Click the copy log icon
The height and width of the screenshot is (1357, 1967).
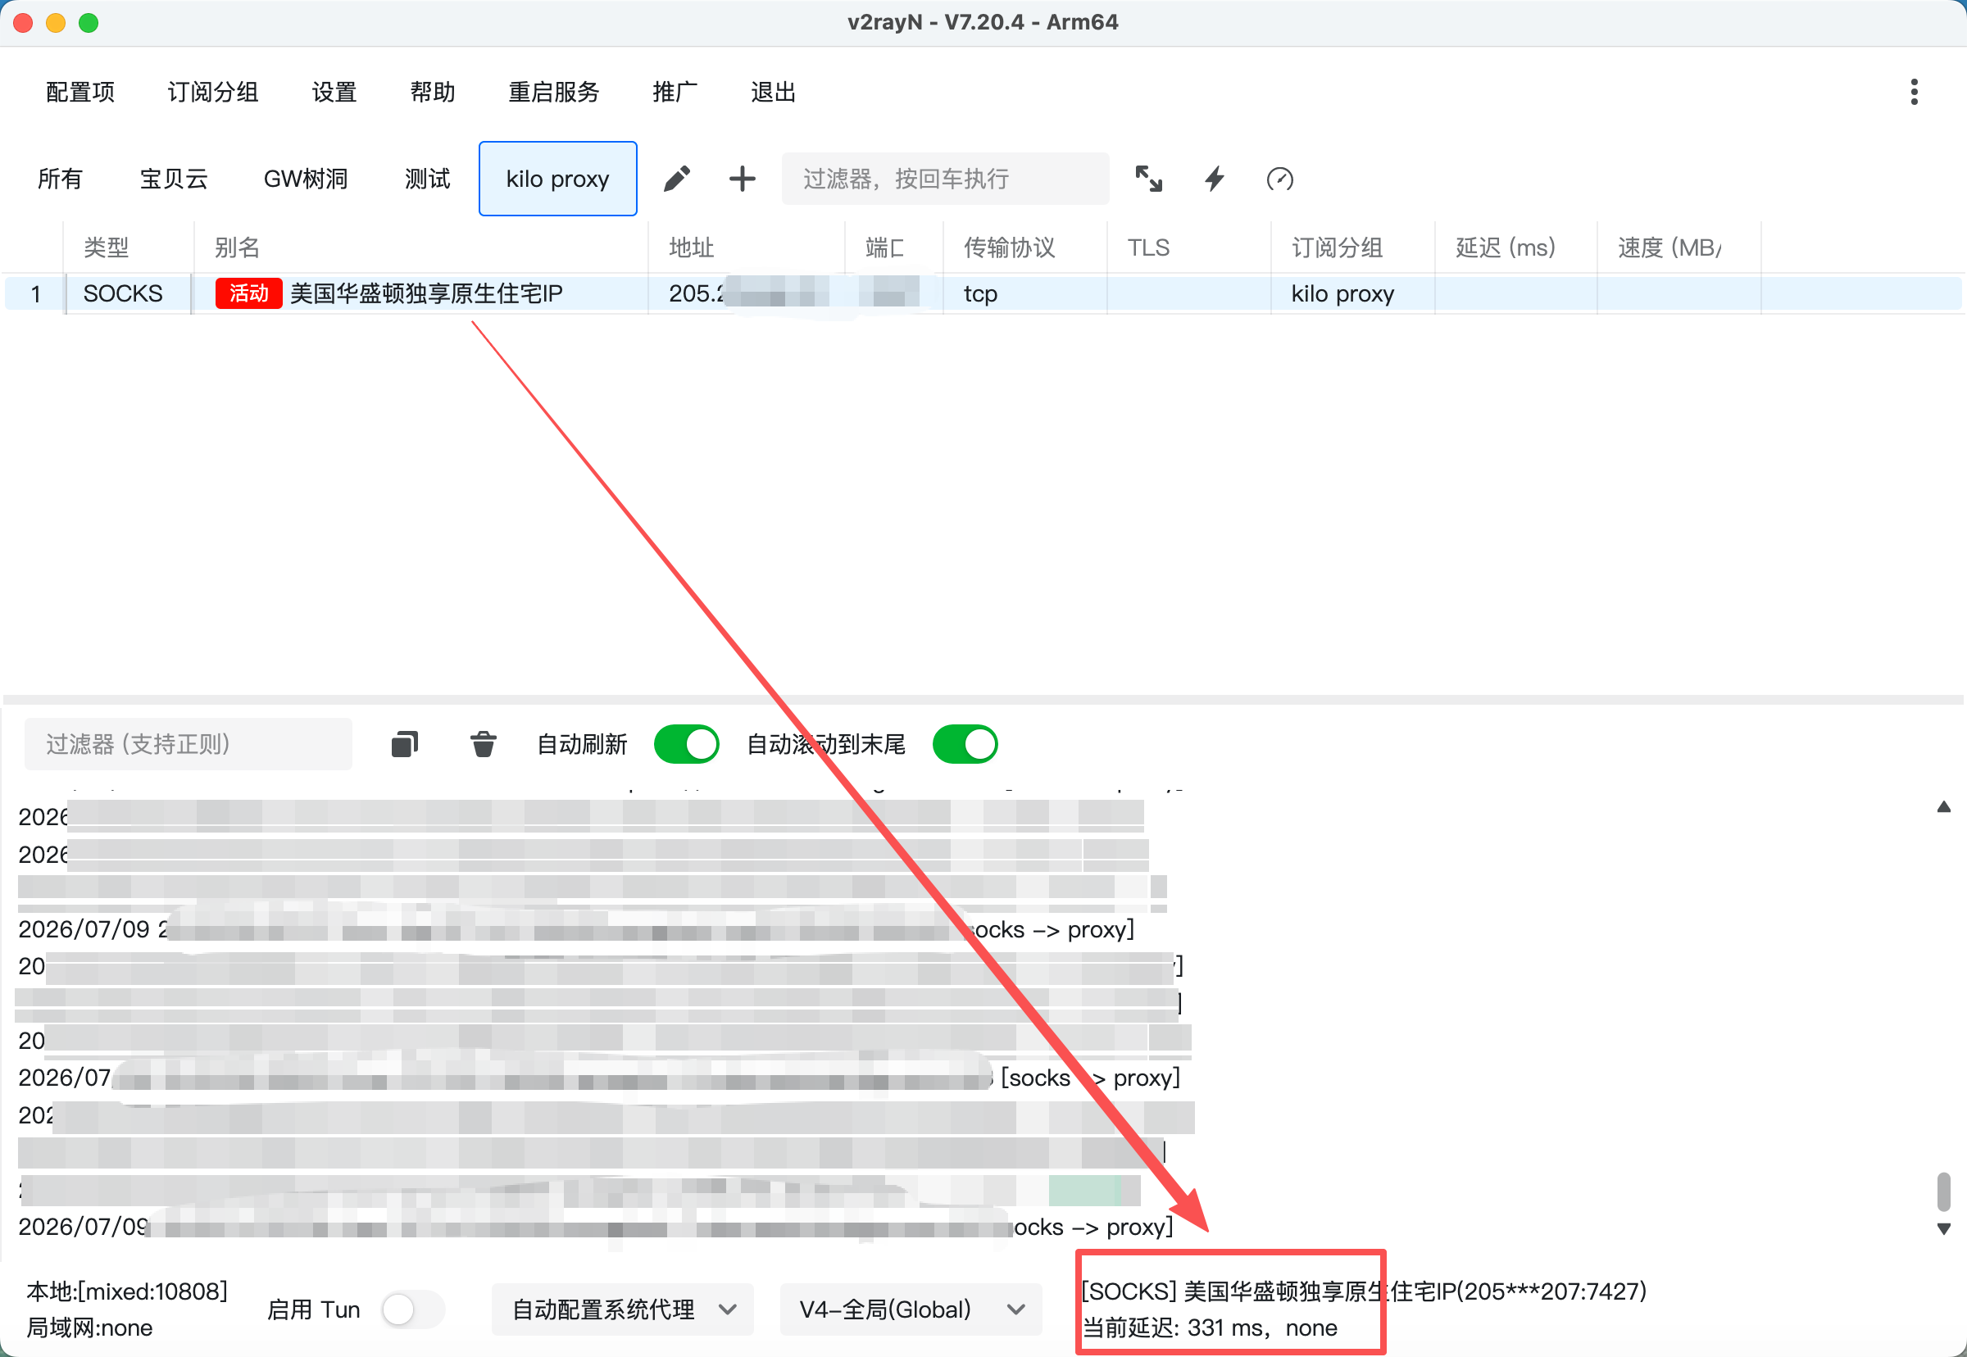pos(405,744)
